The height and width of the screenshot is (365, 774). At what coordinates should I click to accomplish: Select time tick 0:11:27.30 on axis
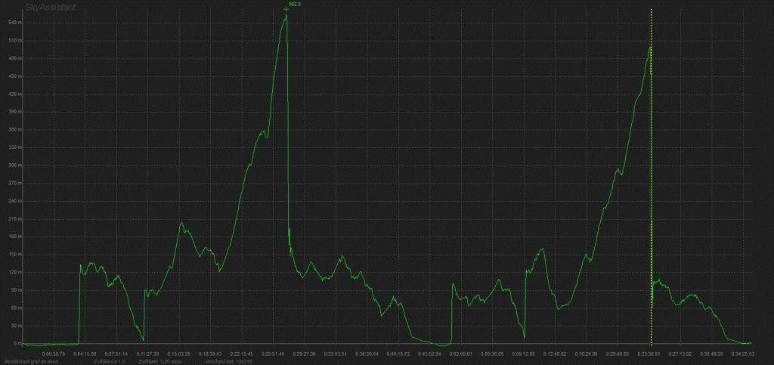[x=147, y=353]
